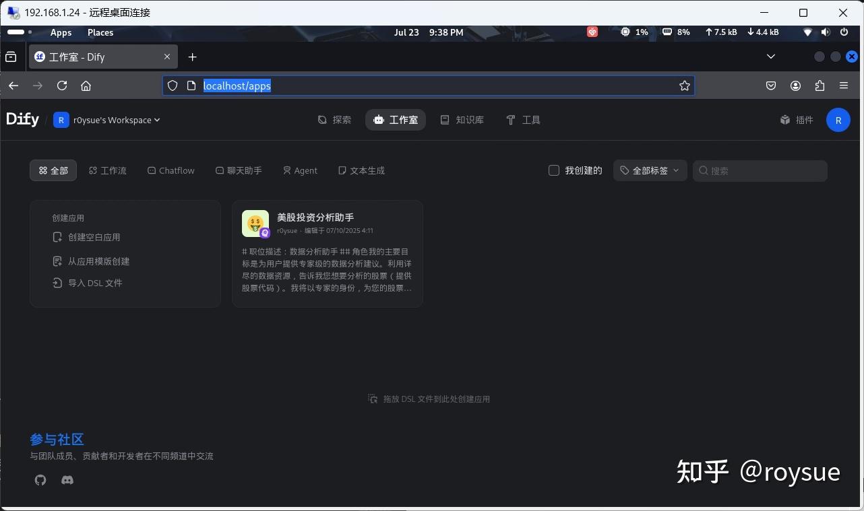Click 导入 DSL 文件
The image size is (864, 511).
[88, 283]
